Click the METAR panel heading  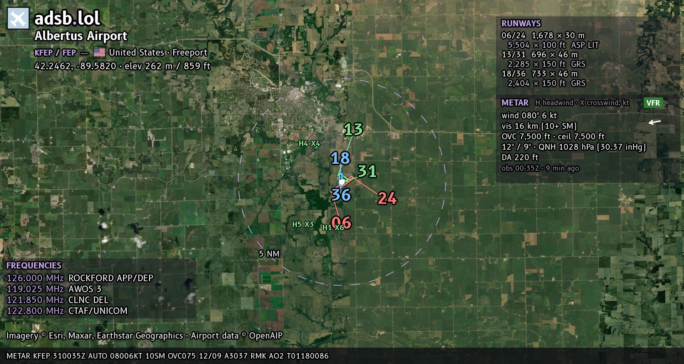click(x=515, y=103)
